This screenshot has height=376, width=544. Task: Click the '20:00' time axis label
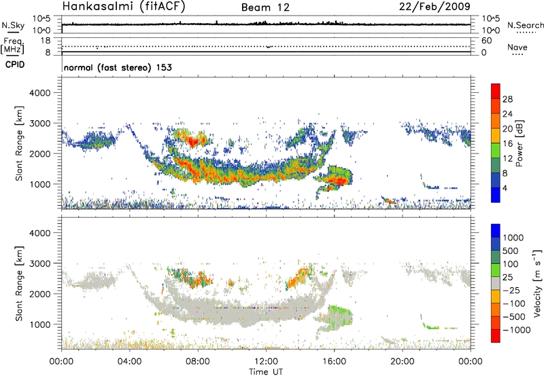tap(403, 362)
